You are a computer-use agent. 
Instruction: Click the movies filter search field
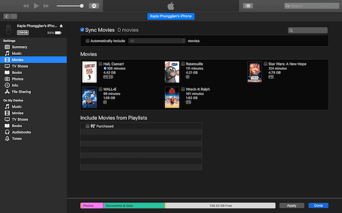pyautogui.click(x=308, y=30)
